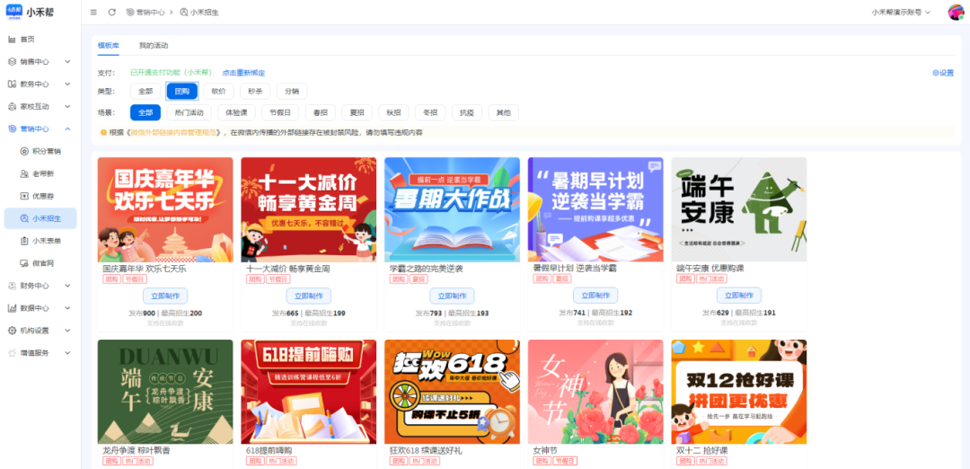Image resolution: width=970 pixels, height=469 pixels.
Task: Click the 销售中心 sidebar icon
Action: (12, 62)
